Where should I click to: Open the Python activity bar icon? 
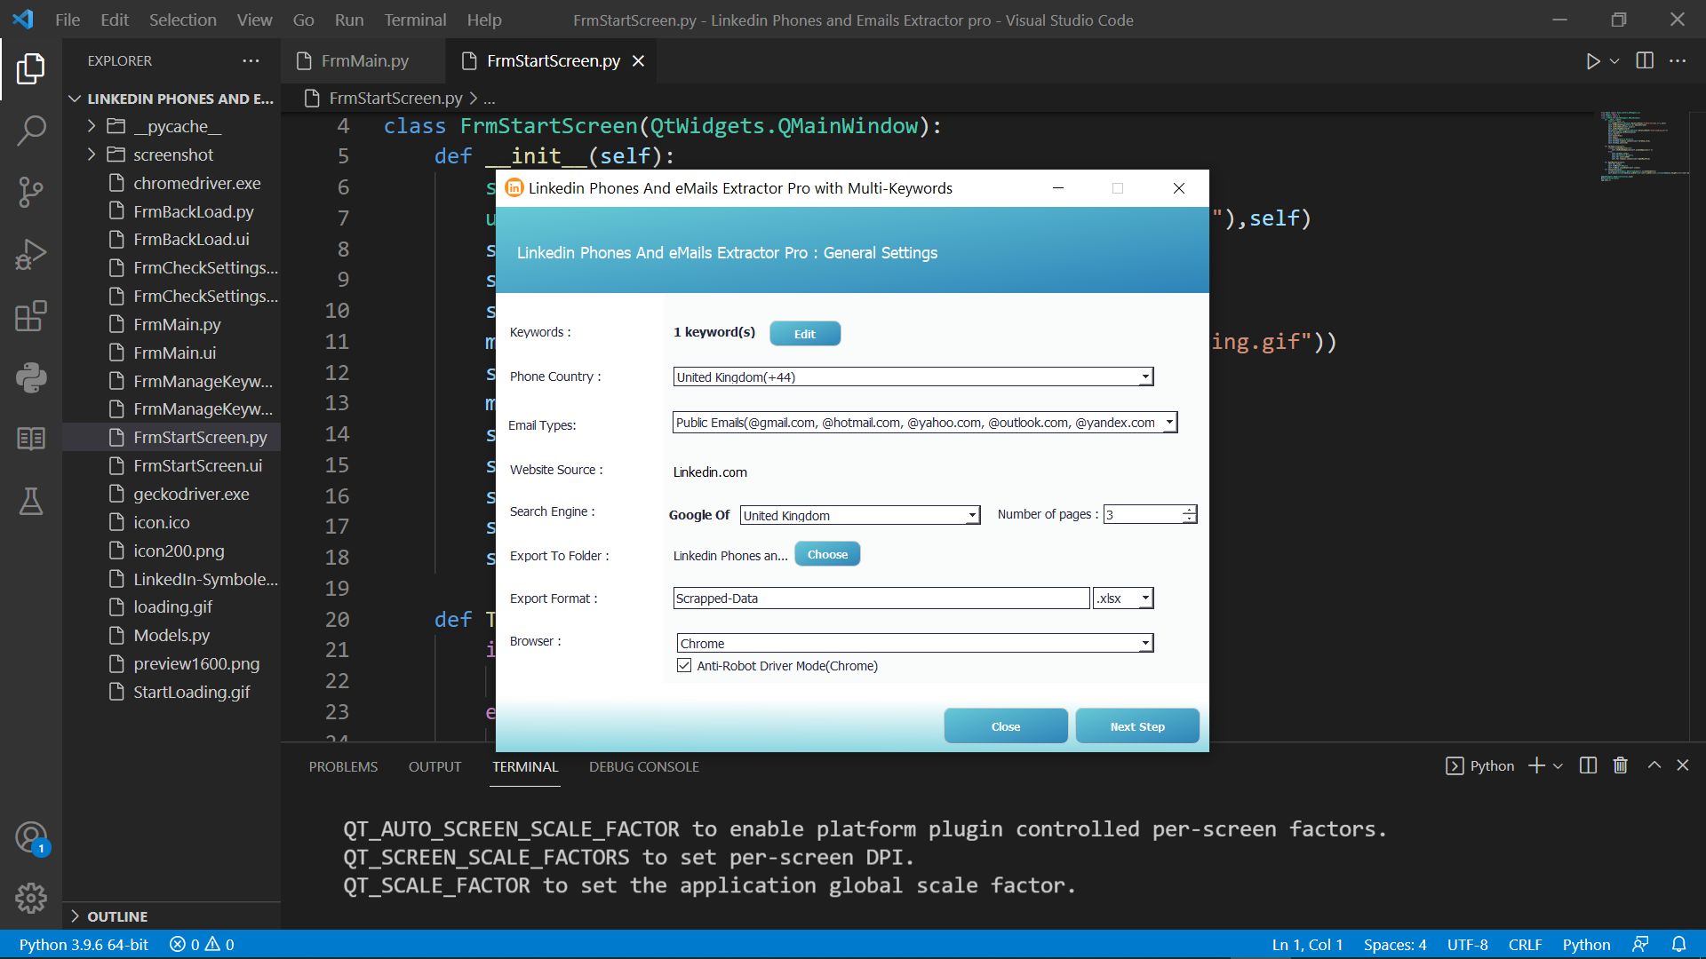point(31,377)
